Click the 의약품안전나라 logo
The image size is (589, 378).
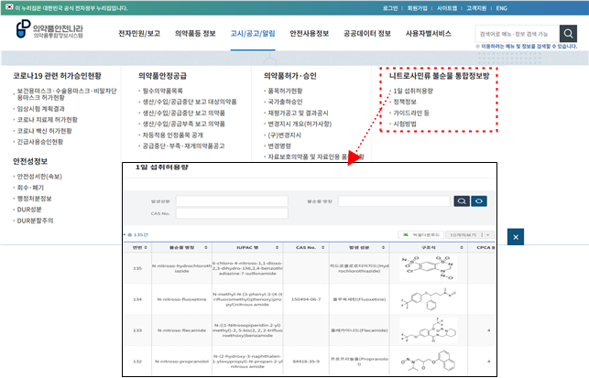point(49,29)
